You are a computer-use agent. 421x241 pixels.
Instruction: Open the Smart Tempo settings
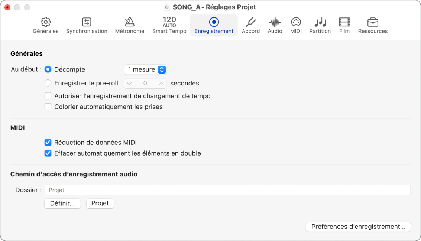pos(169,26)
